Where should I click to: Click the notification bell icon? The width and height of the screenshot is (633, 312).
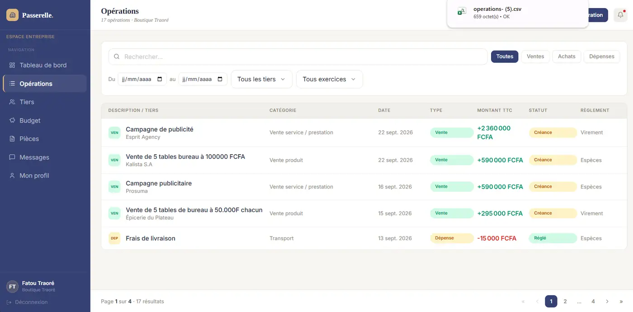click(x=620, y=15)
